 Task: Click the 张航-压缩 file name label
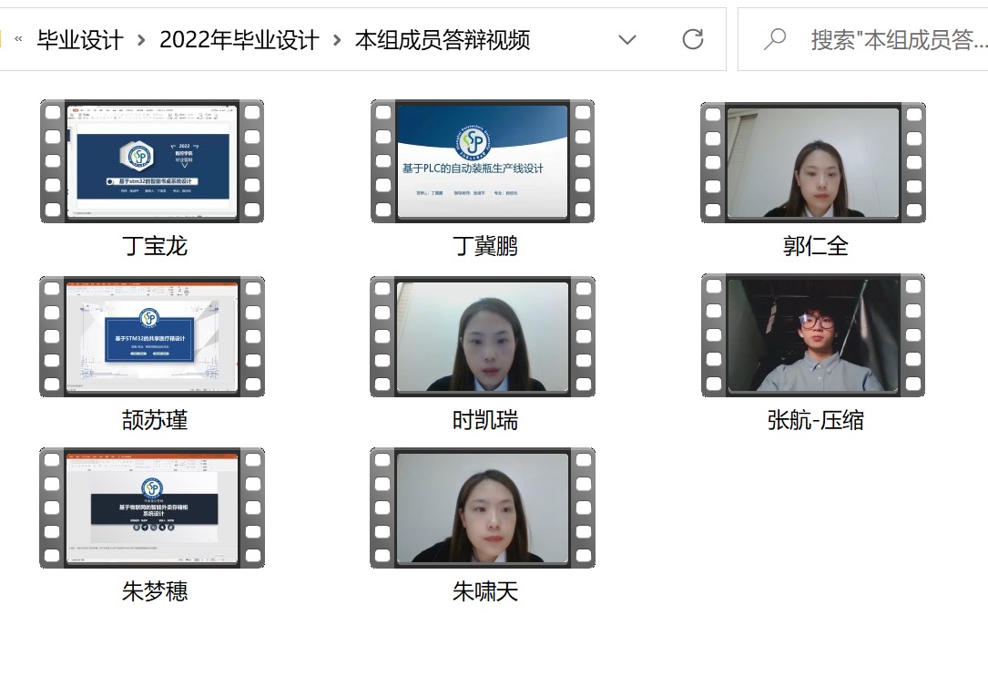pos(815,420)
